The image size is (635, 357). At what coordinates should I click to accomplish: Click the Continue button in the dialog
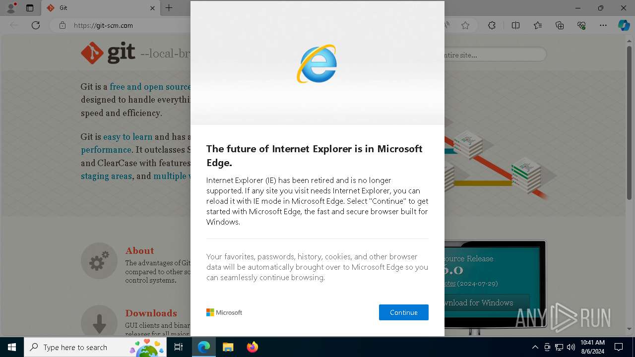[403, 312]
